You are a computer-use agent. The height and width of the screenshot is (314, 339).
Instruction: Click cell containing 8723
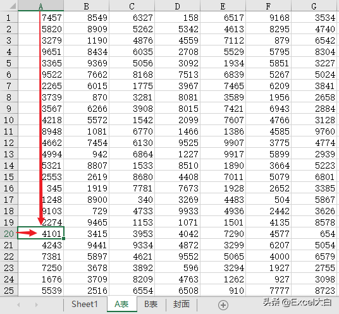pyautogui.click(x=314, y=291)
